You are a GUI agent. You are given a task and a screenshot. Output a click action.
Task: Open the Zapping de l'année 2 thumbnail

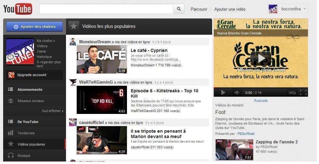(234, 150)
